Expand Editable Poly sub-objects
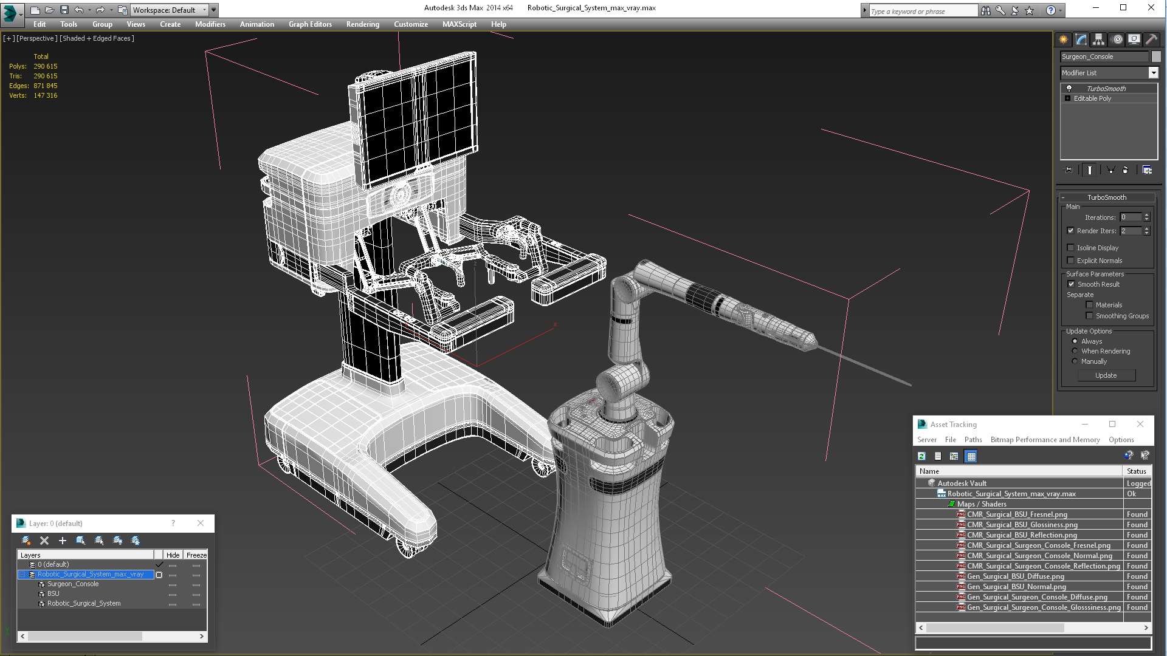Screen dimensions: 1167x656 tap(1067, 98)
